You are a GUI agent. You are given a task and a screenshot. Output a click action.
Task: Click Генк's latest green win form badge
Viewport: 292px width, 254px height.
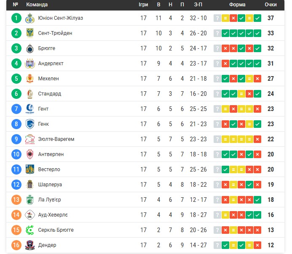[x=257, y=124]
